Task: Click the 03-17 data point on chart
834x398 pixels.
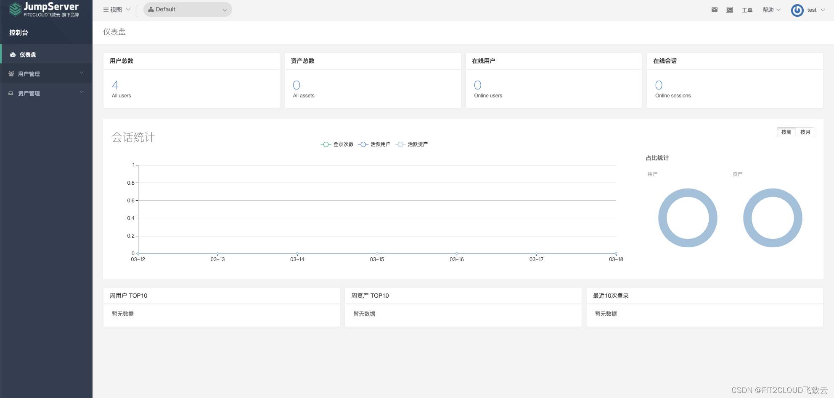Action: (x=536, y=254)
